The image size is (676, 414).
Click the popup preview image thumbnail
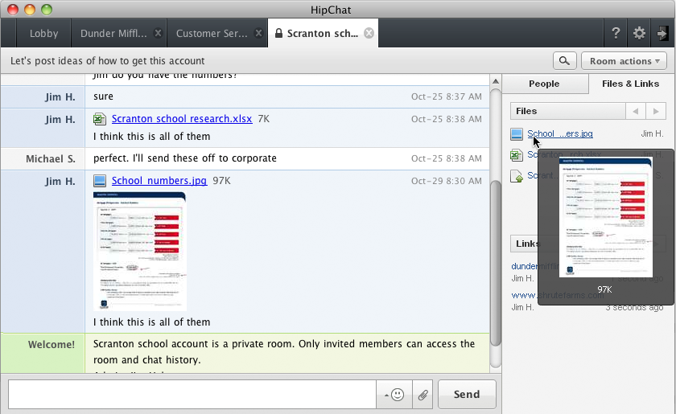606,218
